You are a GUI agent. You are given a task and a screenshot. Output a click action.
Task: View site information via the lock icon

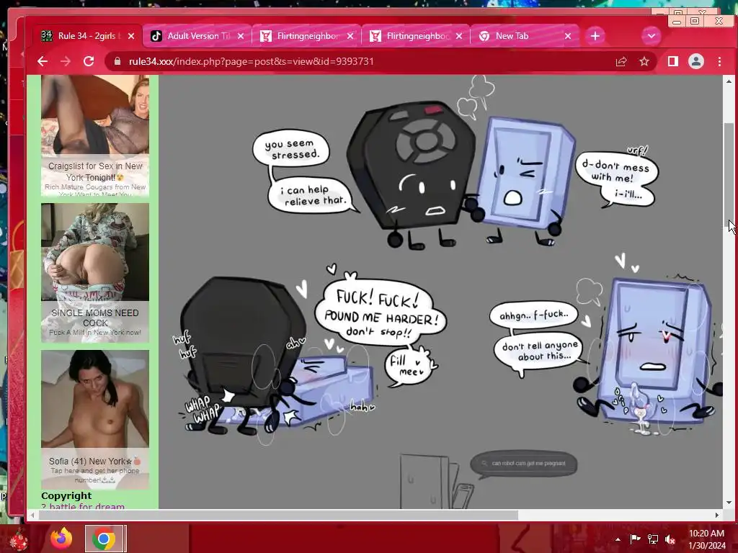pos(117,61)
